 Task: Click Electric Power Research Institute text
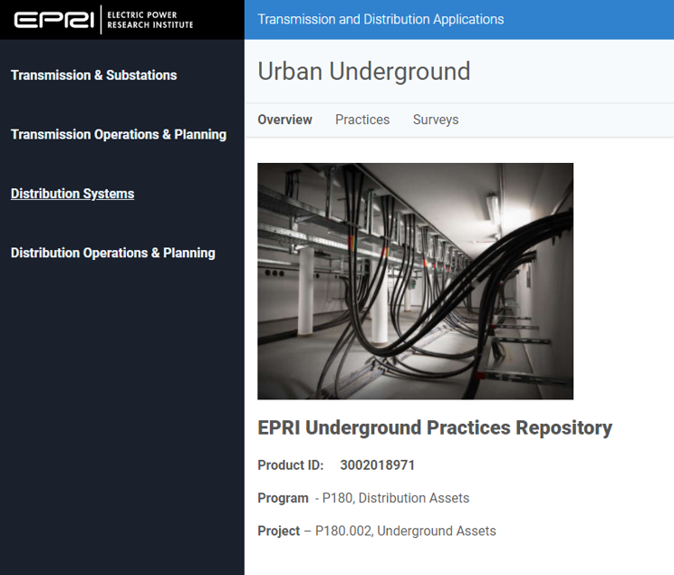tap(150, 20)
